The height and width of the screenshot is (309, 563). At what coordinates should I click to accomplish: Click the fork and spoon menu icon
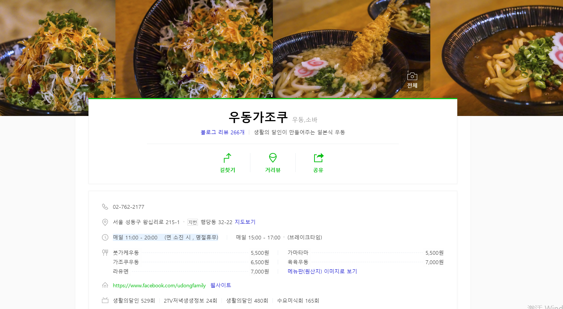click(105, 253)
